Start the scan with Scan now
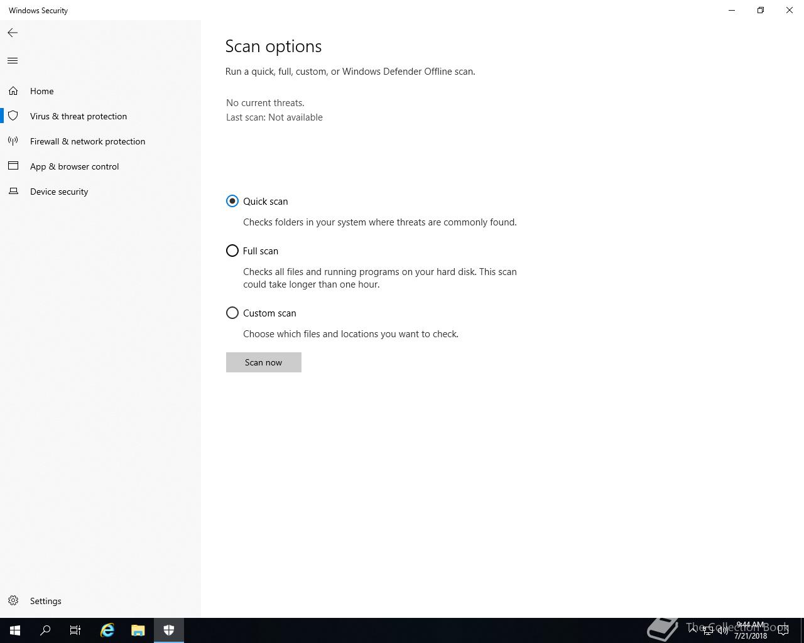 [264, 362]
